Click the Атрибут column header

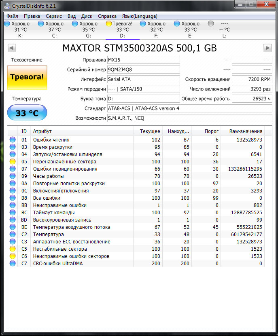[83, 131]
